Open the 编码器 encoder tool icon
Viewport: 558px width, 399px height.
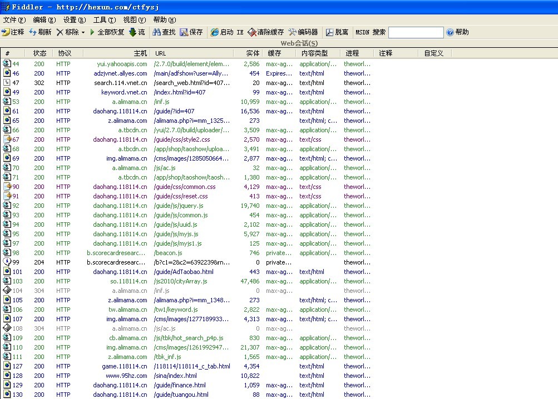[x=293, y=32]
